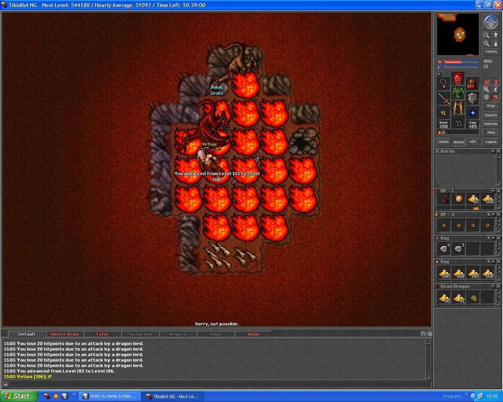The image size is (503, 402).
Task: Toggle chase opponent mode (running figure)
Action: [496, 90]
